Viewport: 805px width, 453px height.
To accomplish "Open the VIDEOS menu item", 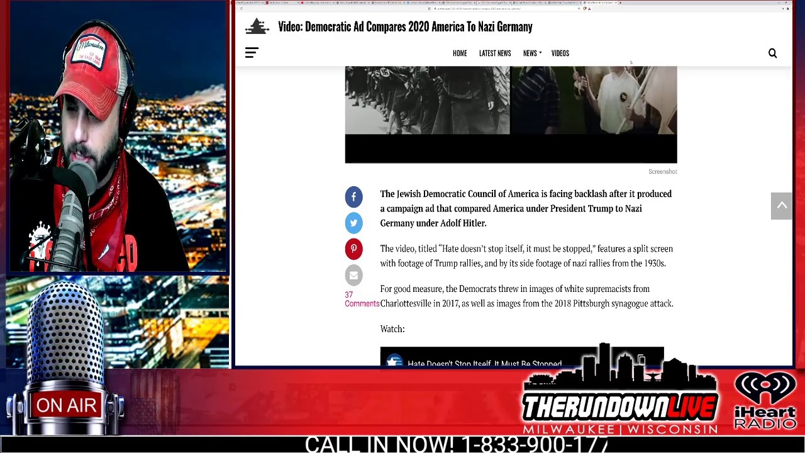I will coord(560,53).
